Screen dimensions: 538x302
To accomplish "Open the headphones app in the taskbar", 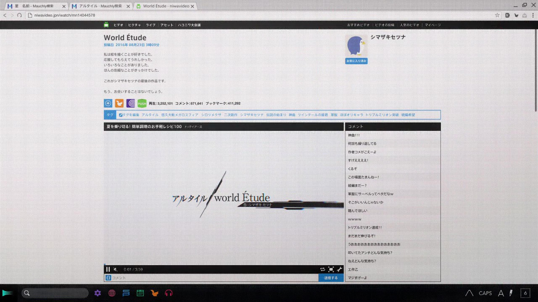I will pyautogui.click(x=169, y=293).
